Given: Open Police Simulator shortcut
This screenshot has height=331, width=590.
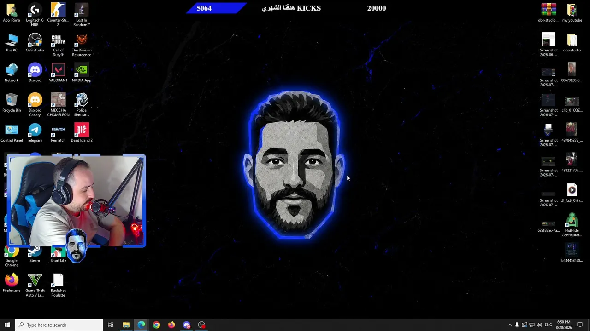Looking at the screenshot, I should point(82,105).
